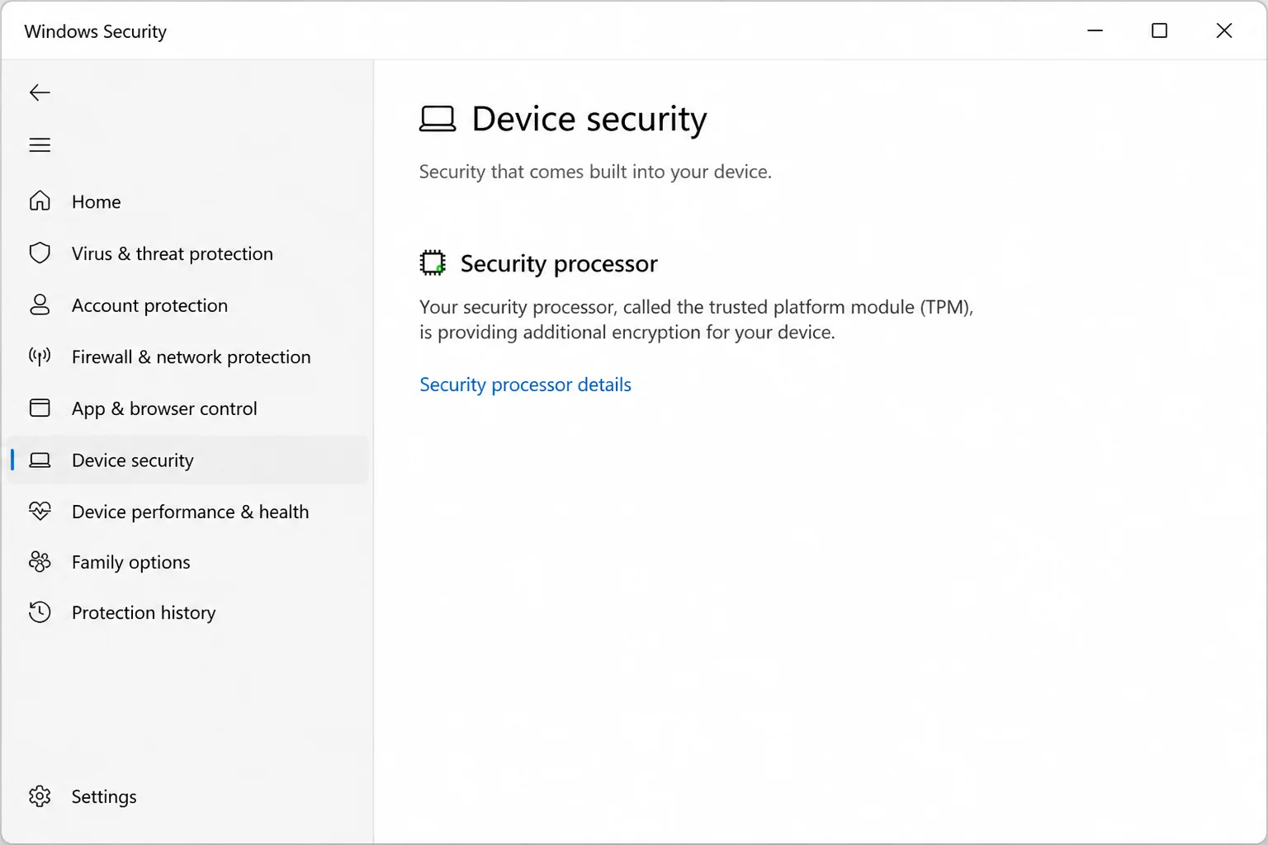1268x845 pixels.
Task: Click the Account protection person icon
Action: (40, 305)
